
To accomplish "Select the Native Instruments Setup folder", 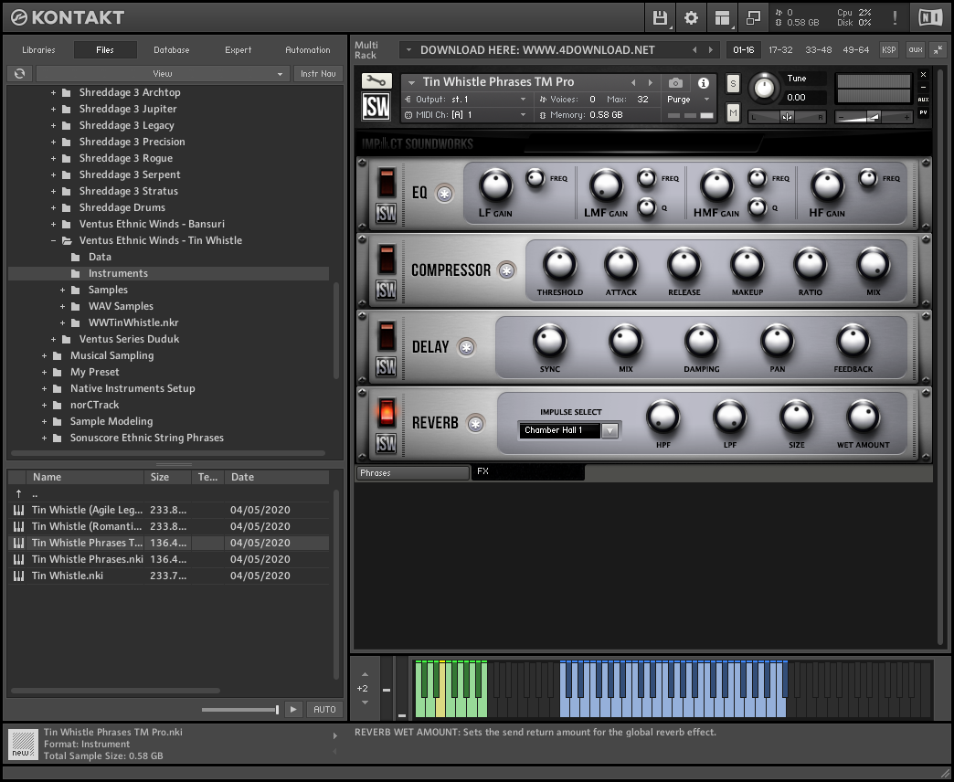I will (x=132, y=388).
